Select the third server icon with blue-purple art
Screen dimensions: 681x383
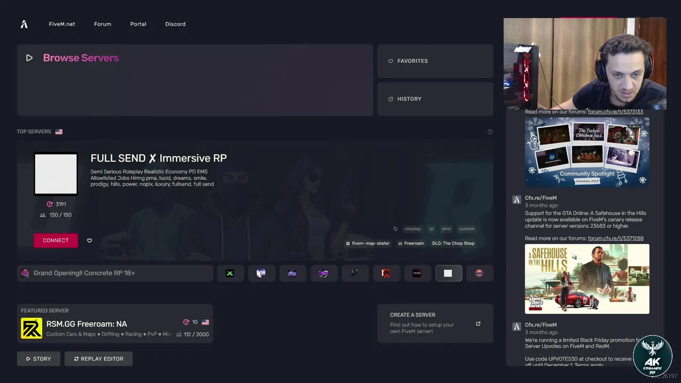click(x=292, y=273)
